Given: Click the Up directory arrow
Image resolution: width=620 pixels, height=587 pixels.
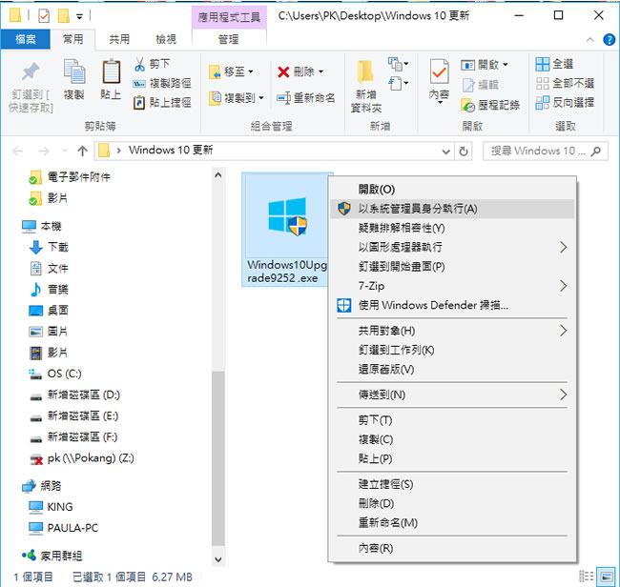Looking at the screenshot, I should pos(82,151).
